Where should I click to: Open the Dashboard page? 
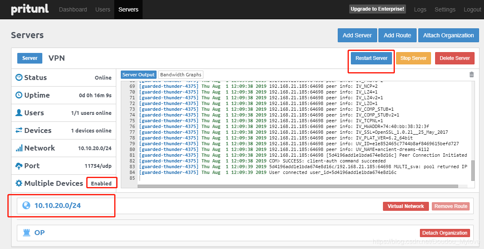[73, 9]
